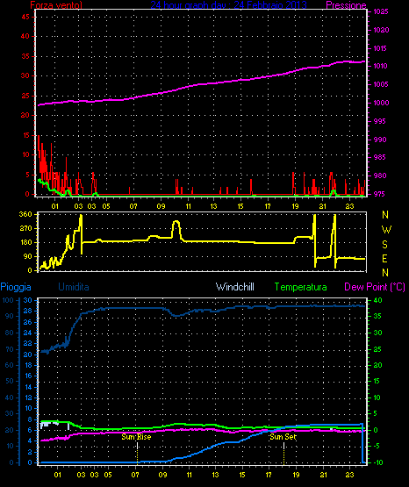Click the 100 value on humidity axis
Screen dimensions: 409x487
(x=8, y=300)
